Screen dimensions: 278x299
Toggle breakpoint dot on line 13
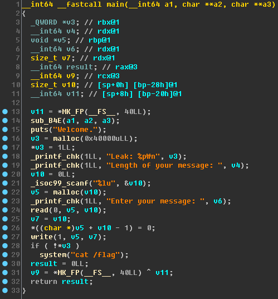[5, 112]
